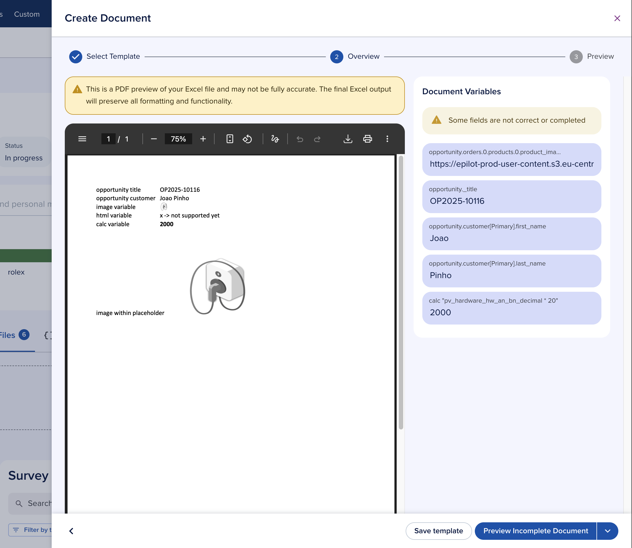Viewport: 632px width, 548px height.
Task: Click the PDF preview vertical scrollbar
Action: coord(401,292)
